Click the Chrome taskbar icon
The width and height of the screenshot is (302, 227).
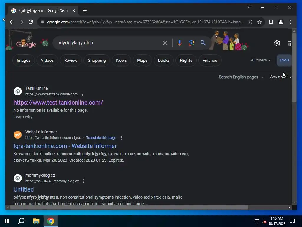coord(51,221)
